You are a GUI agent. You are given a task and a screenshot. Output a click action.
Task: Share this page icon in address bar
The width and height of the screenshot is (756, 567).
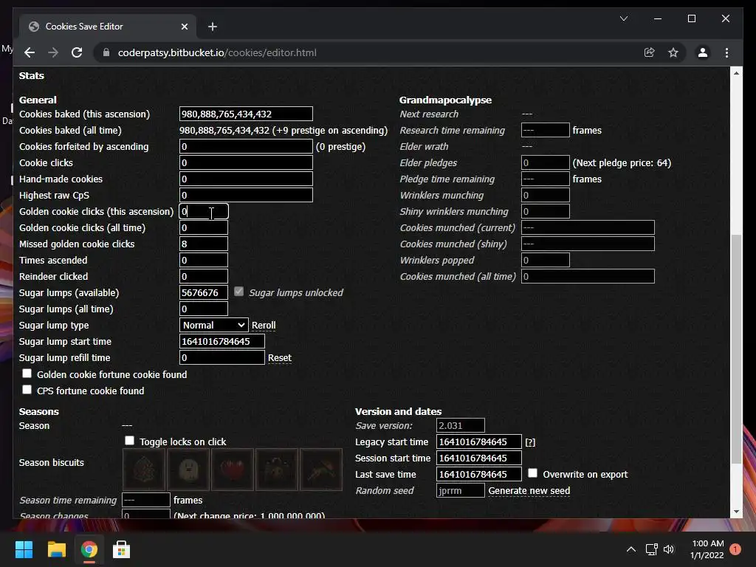[x=650, y=52]
